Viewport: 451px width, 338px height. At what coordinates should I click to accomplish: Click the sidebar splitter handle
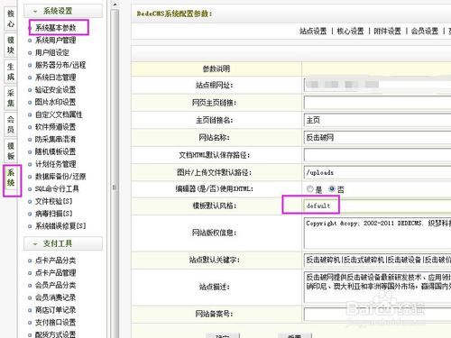pos(115,187)
